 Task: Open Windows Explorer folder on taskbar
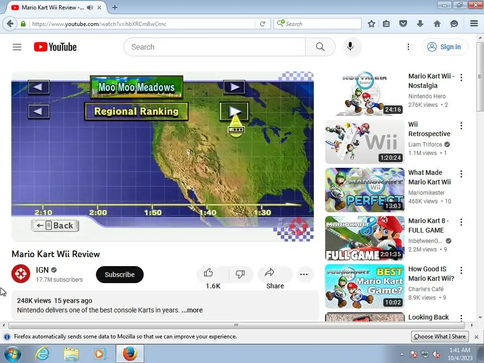tap(71, 354)
